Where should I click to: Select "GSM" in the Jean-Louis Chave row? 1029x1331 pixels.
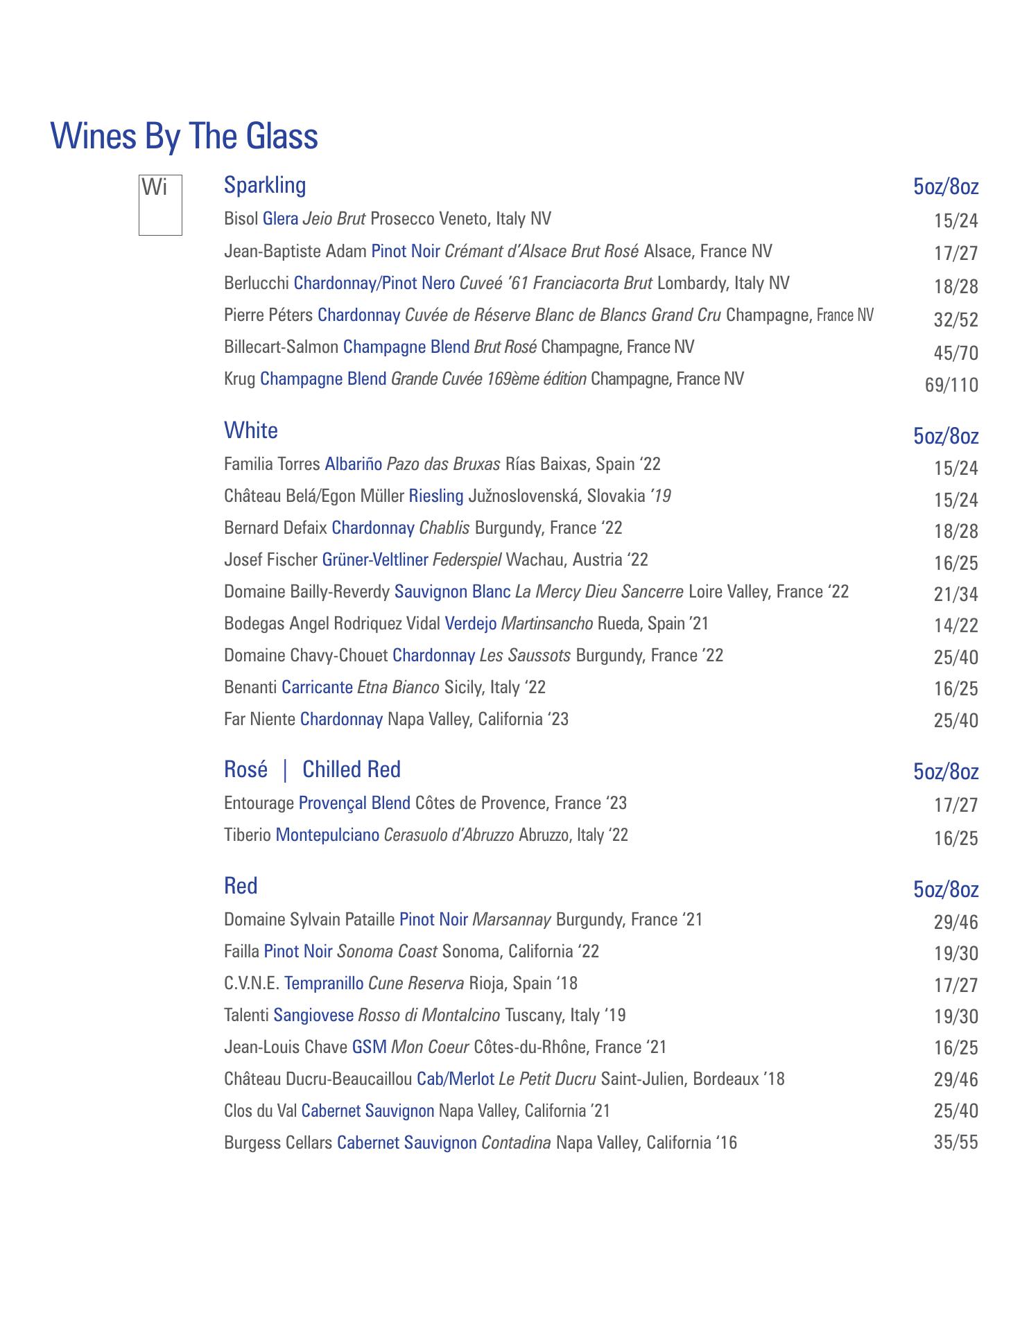click(370, 1047)
